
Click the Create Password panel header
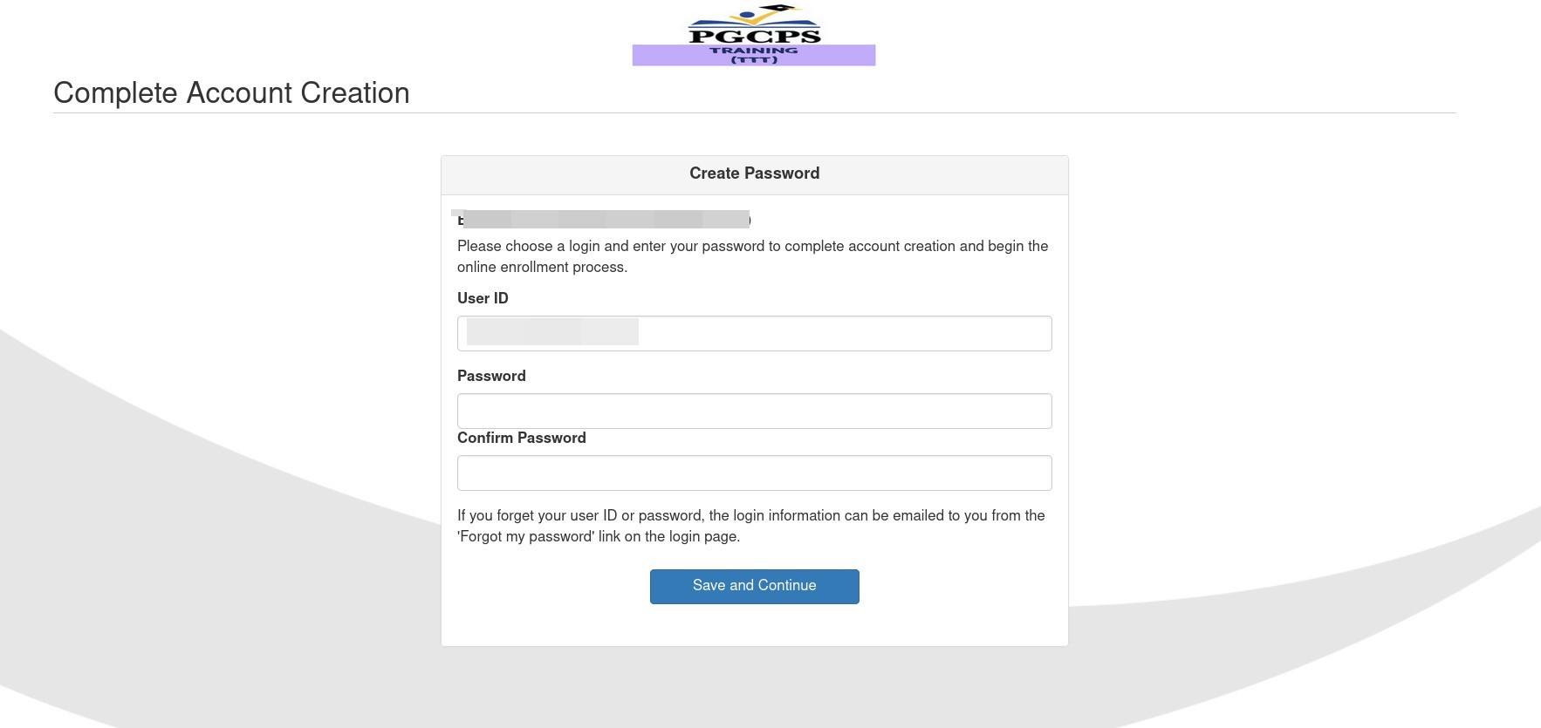[x=754, y=173]
